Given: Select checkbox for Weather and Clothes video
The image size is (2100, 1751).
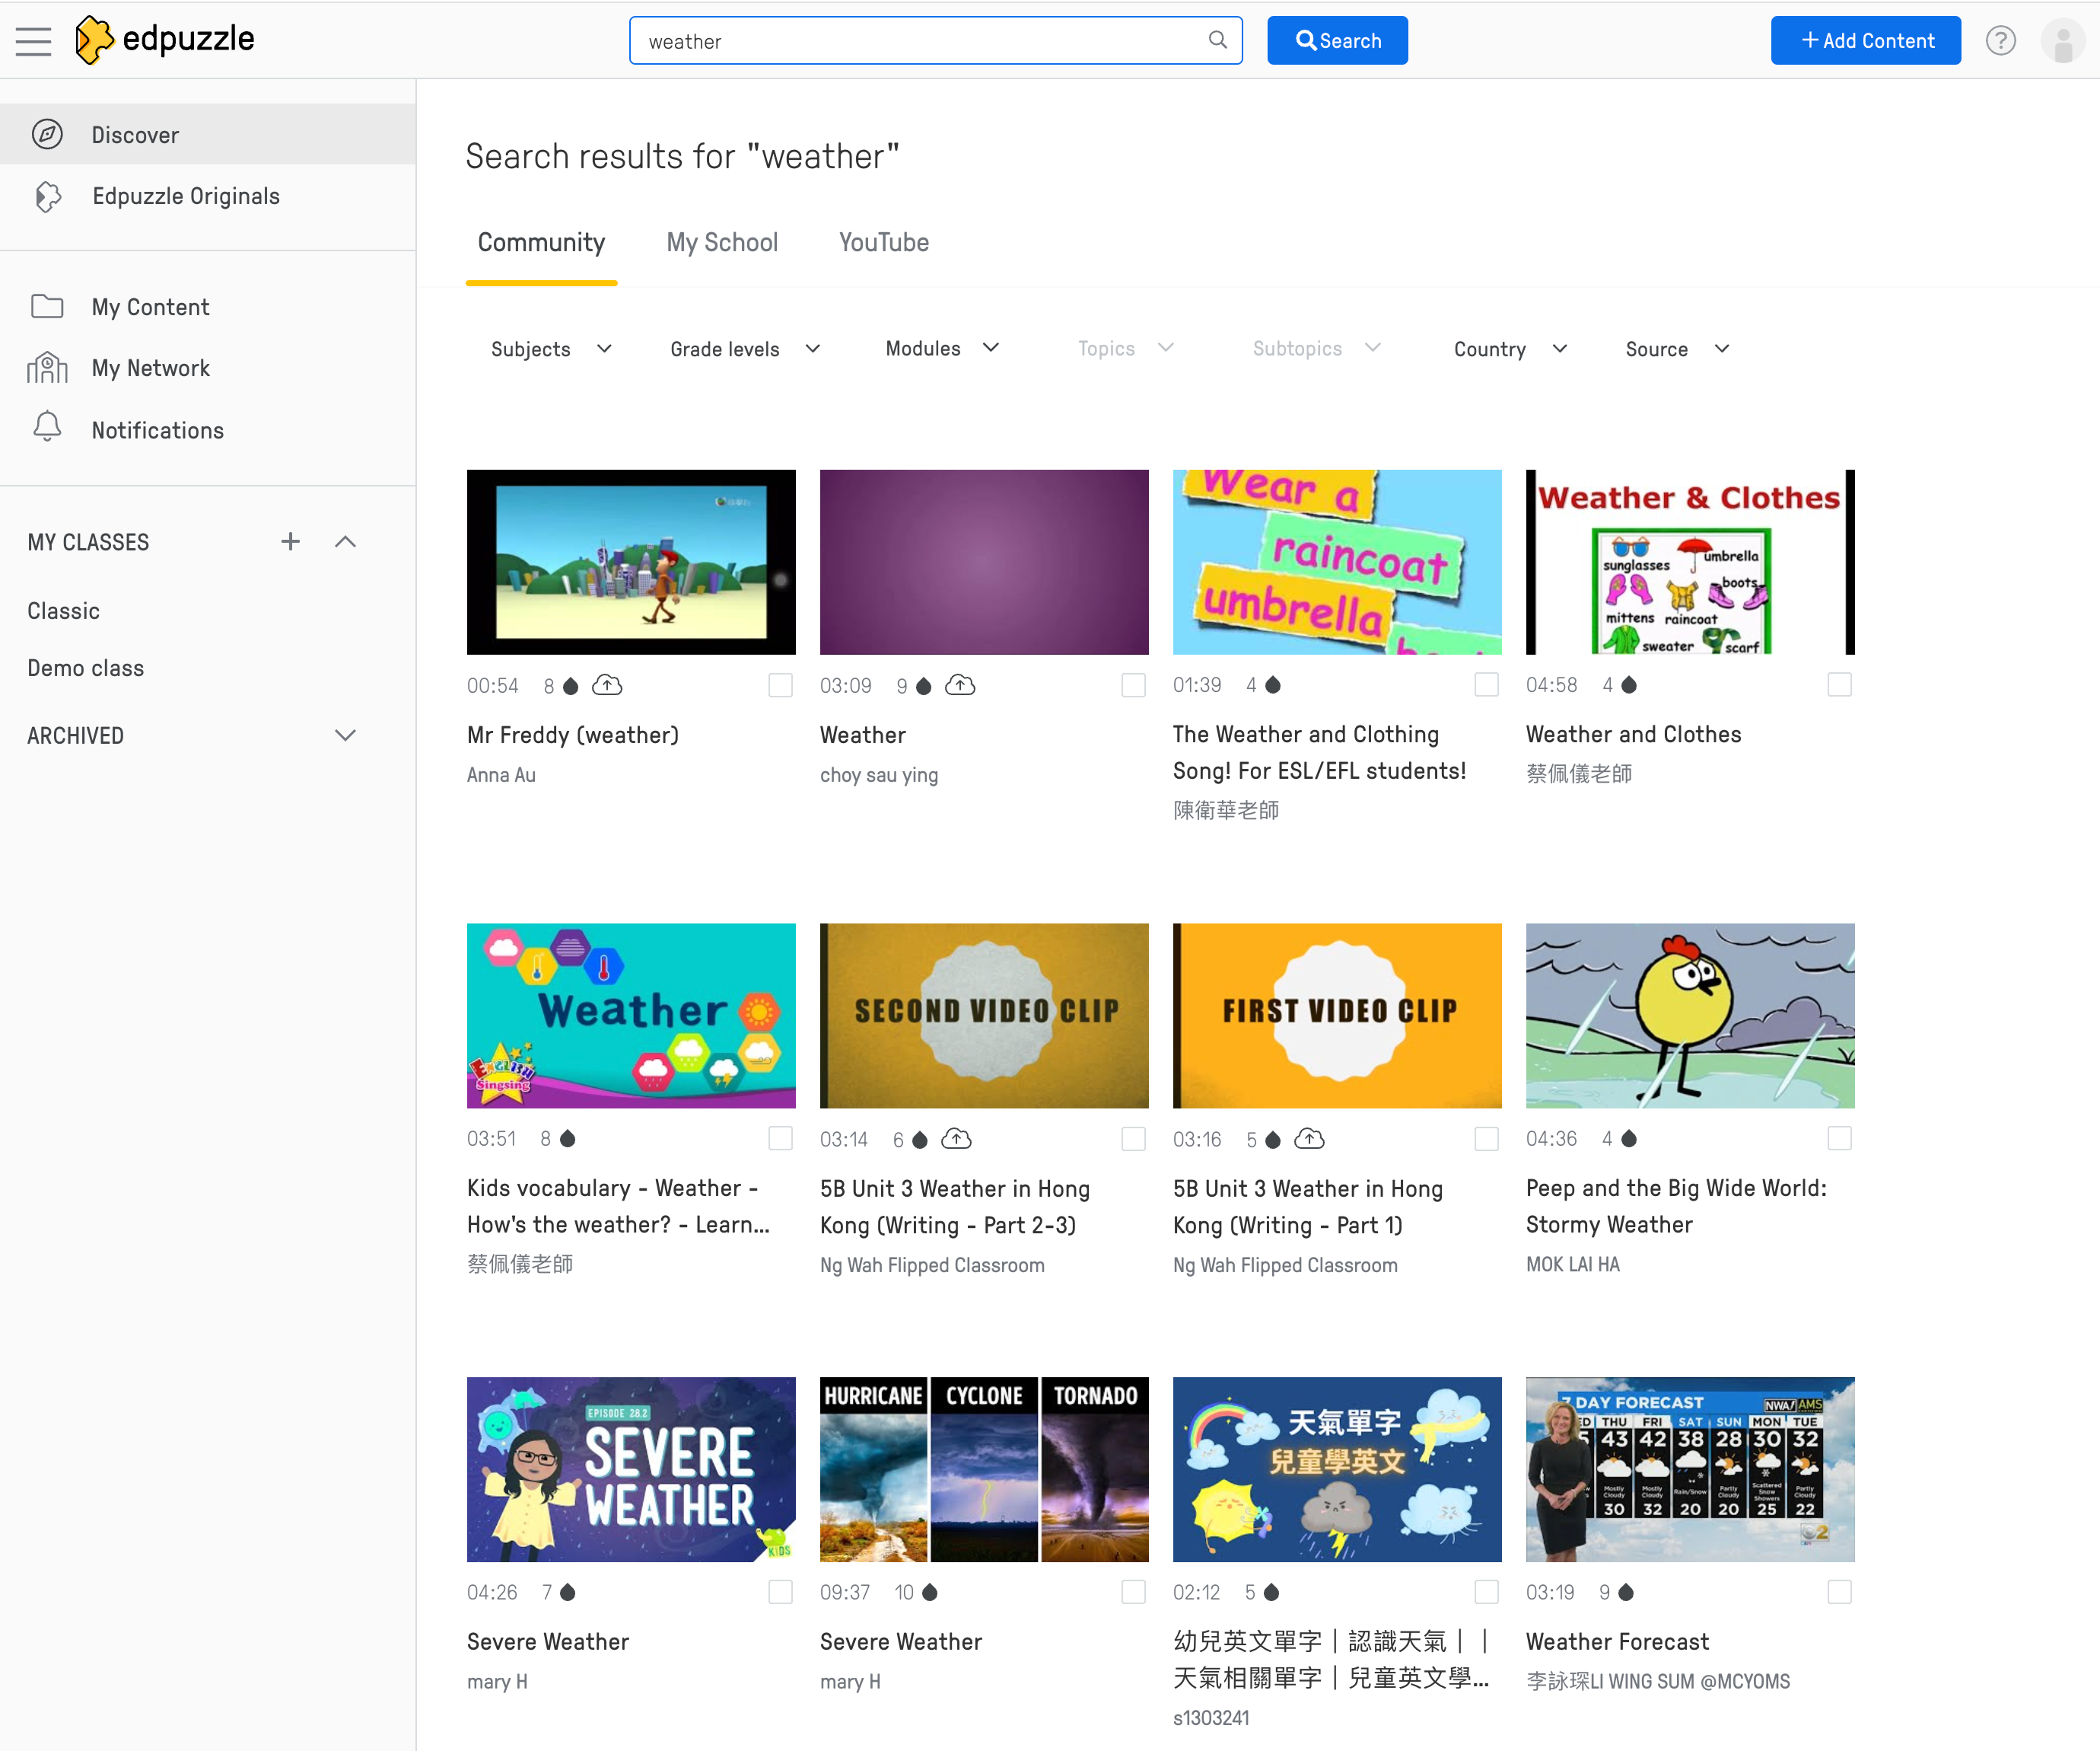Looking at the screenshot, I should coord(1839,685).
